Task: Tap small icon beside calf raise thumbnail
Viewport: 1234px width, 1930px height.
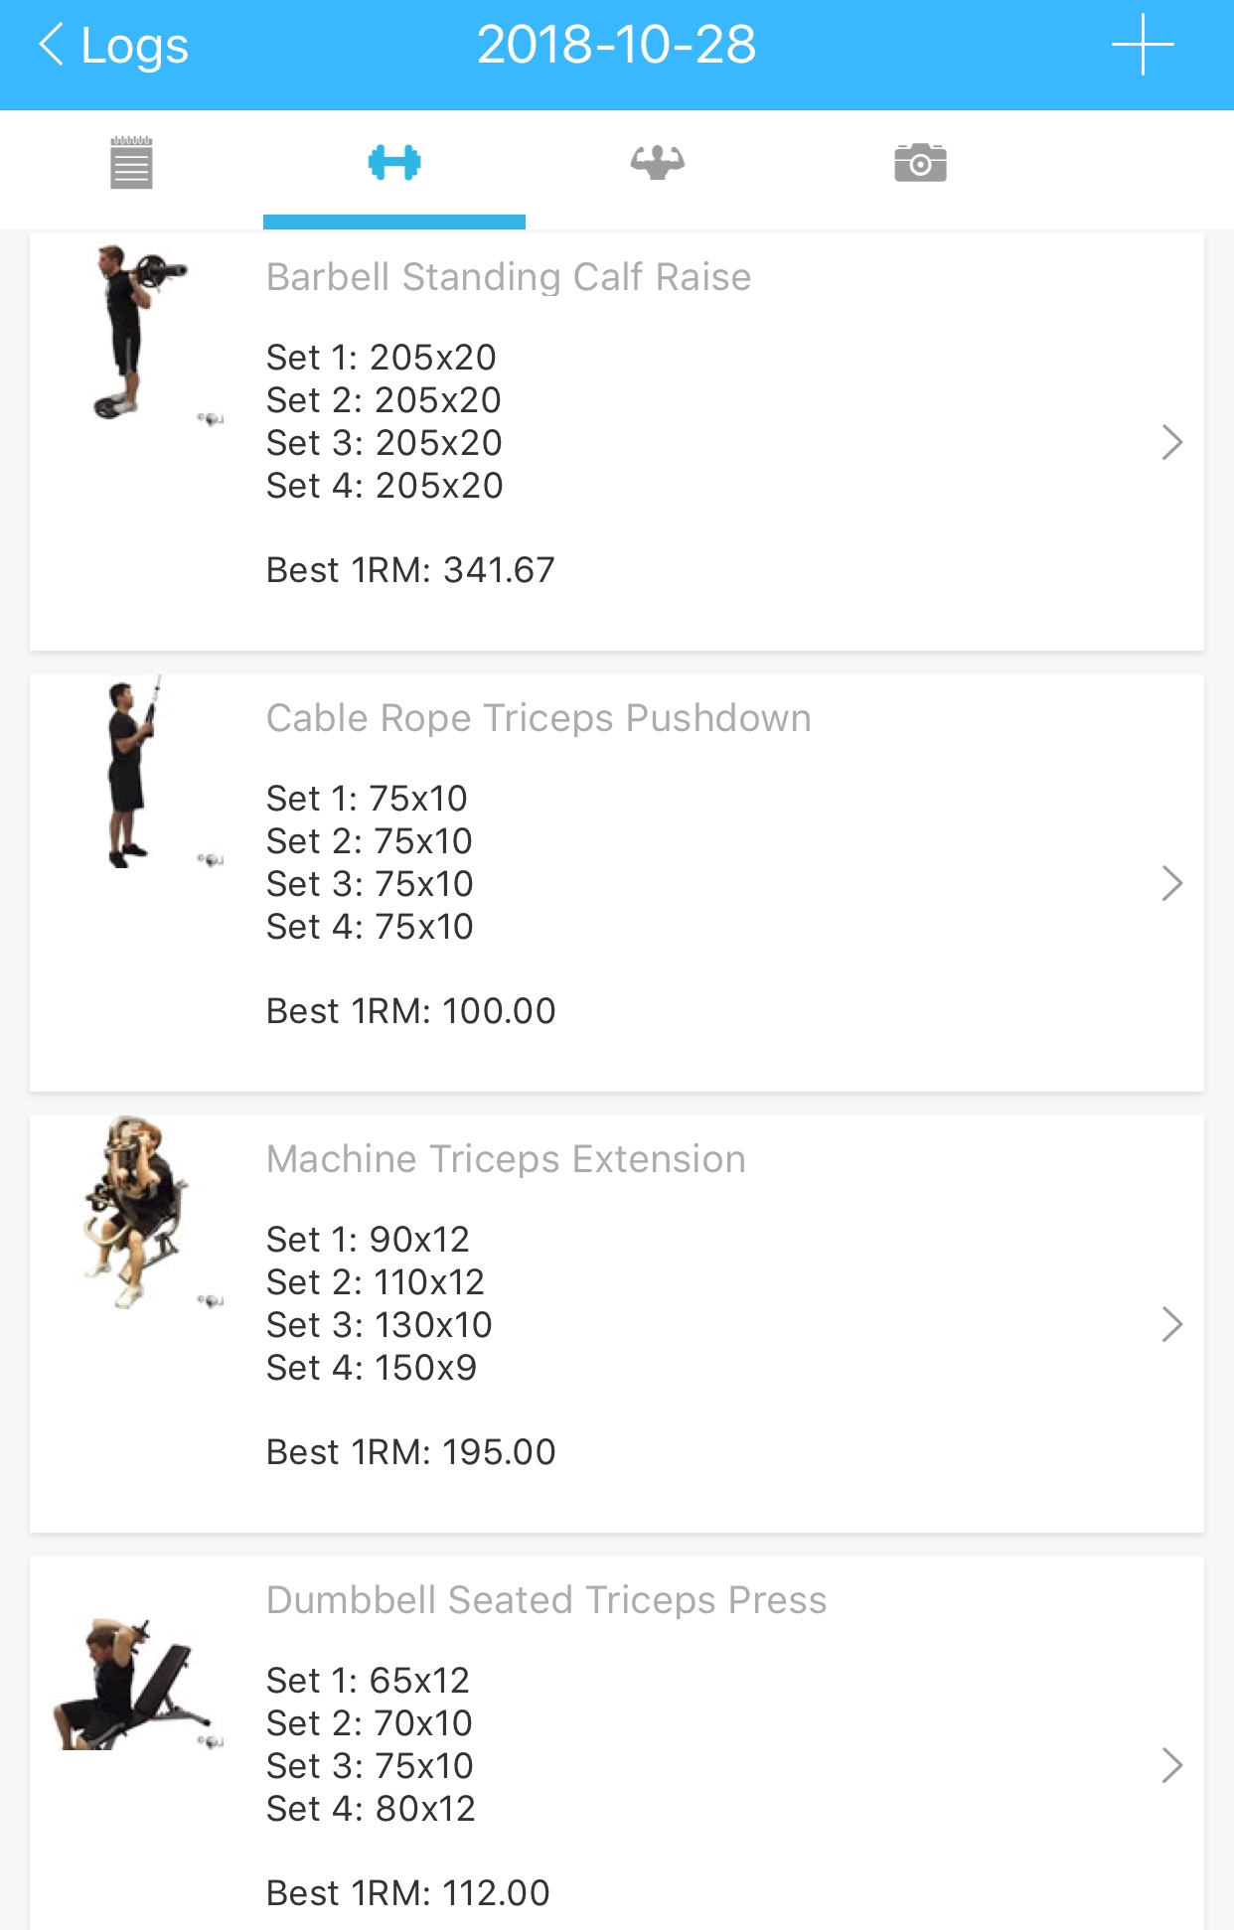Action: coord(211,419)
